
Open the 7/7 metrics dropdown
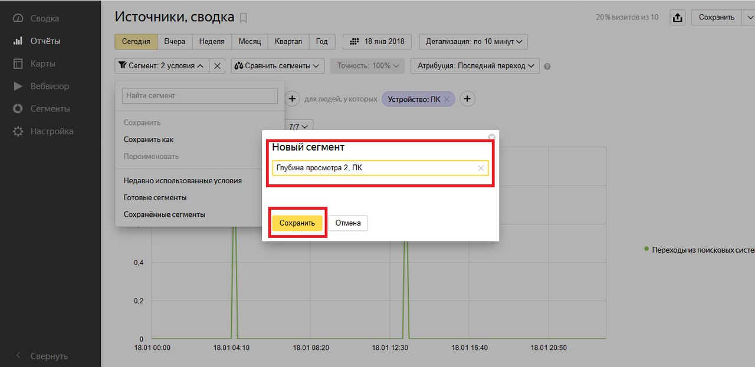[x=300, y=126]
